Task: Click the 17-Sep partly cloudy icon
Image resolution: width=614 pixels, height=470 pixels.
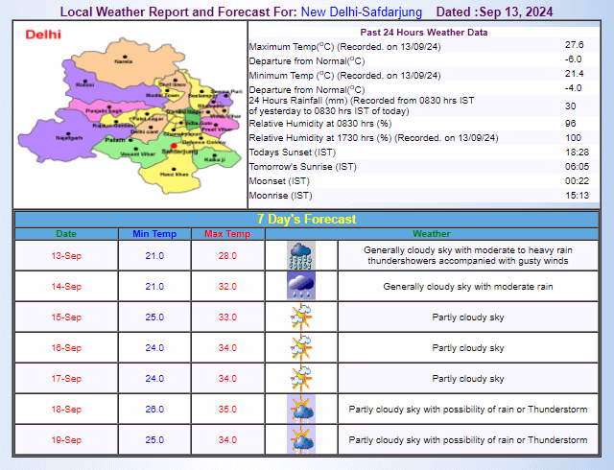Action: point(302,378)
